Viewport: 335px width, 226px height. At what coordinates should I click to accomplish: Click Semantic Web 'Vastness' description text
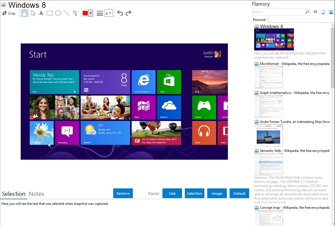[291, 190]
